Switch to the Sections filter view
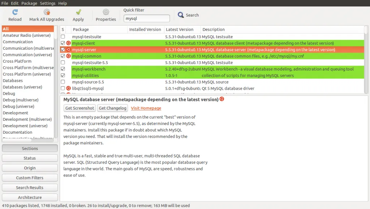 coord(30,148)
